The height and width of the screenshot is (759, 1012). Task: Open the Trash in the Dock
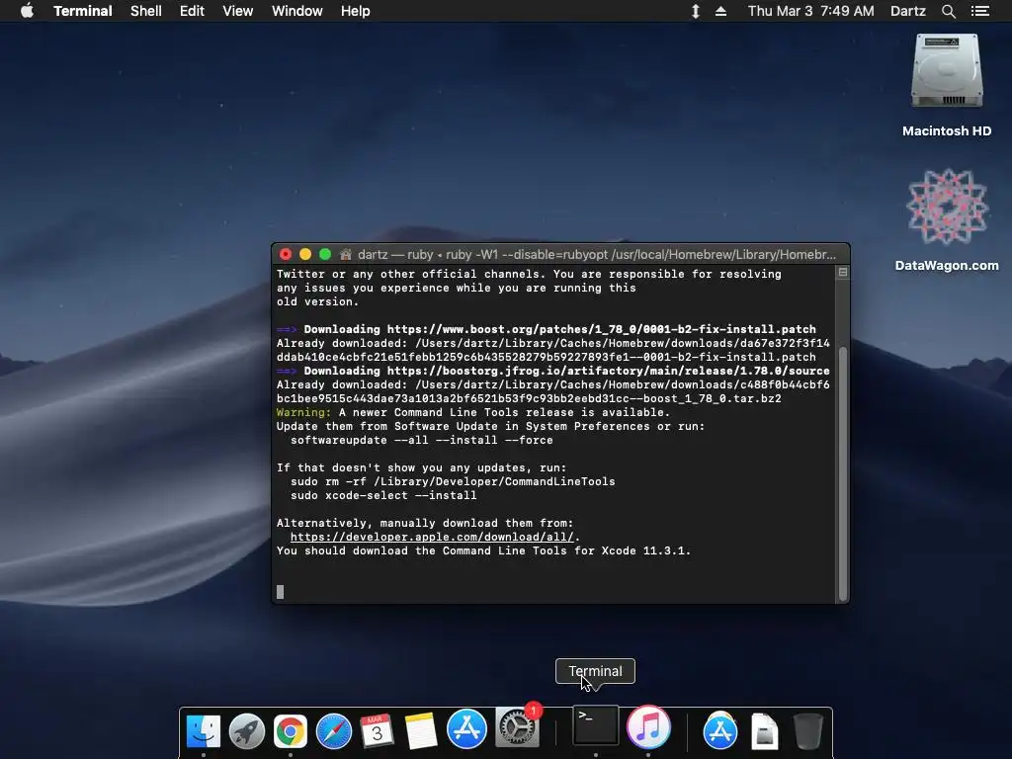tap(807, 730)
